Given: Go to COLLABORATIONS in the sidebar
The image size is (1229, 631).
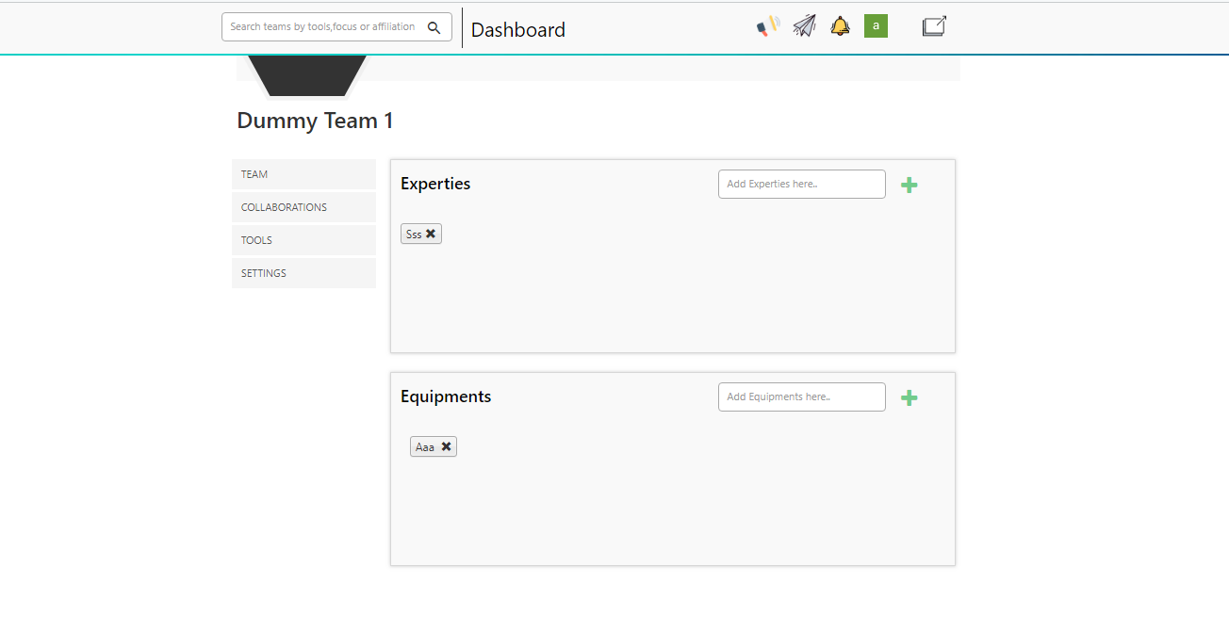Looking at the screenshot, I should point(303,207).
